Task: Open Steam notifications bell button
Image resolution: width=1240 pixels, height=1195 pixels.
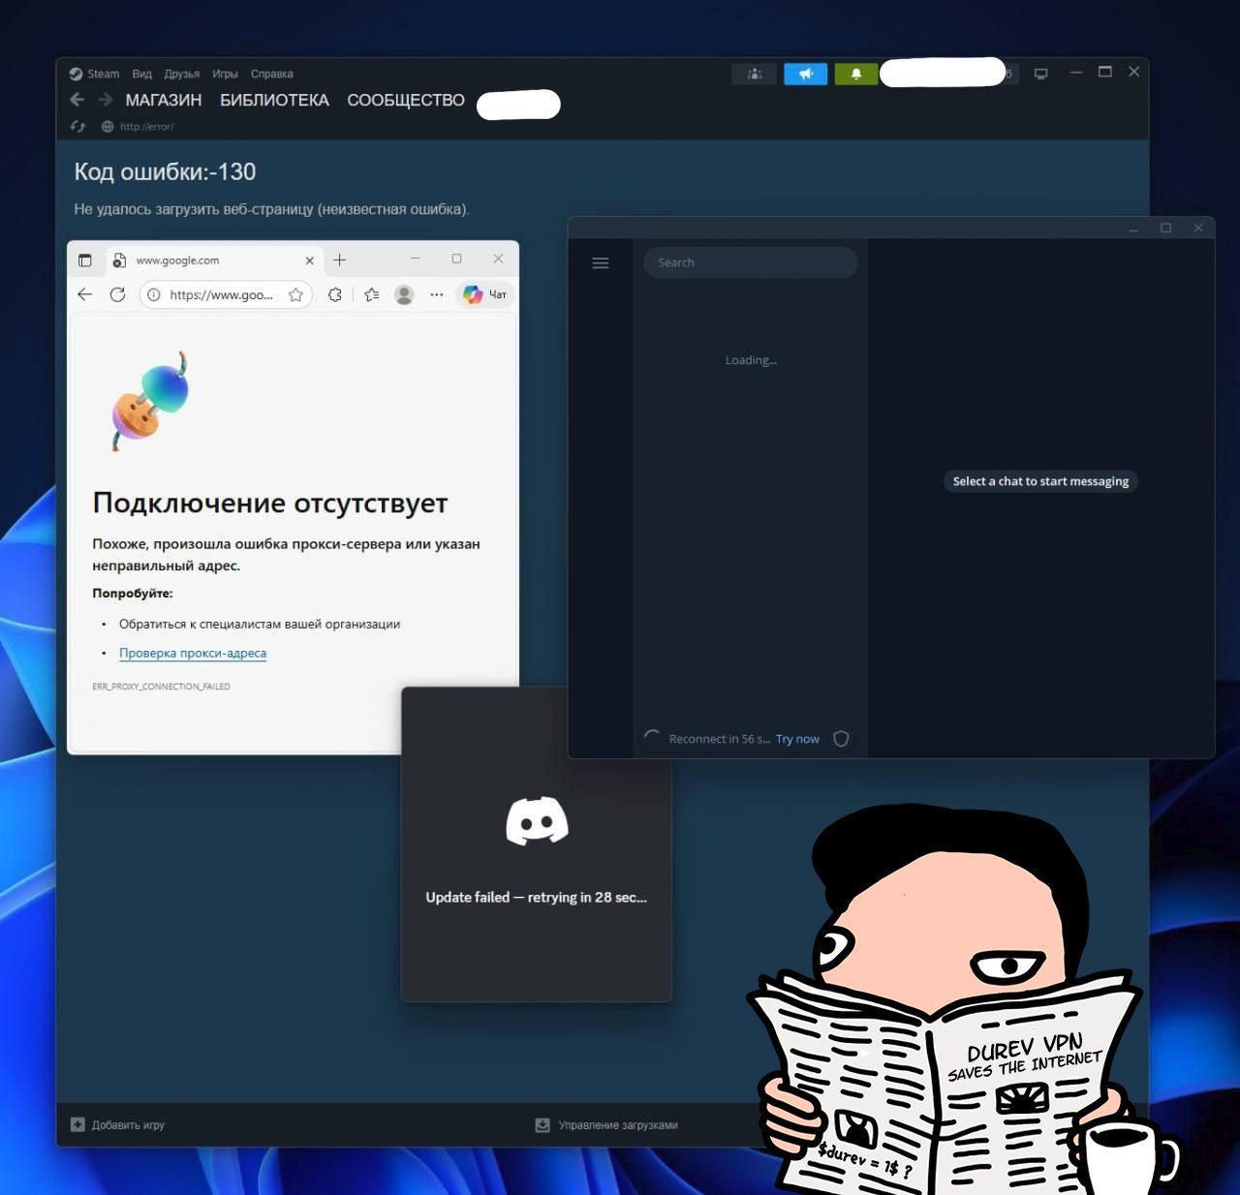Action: 855,74
